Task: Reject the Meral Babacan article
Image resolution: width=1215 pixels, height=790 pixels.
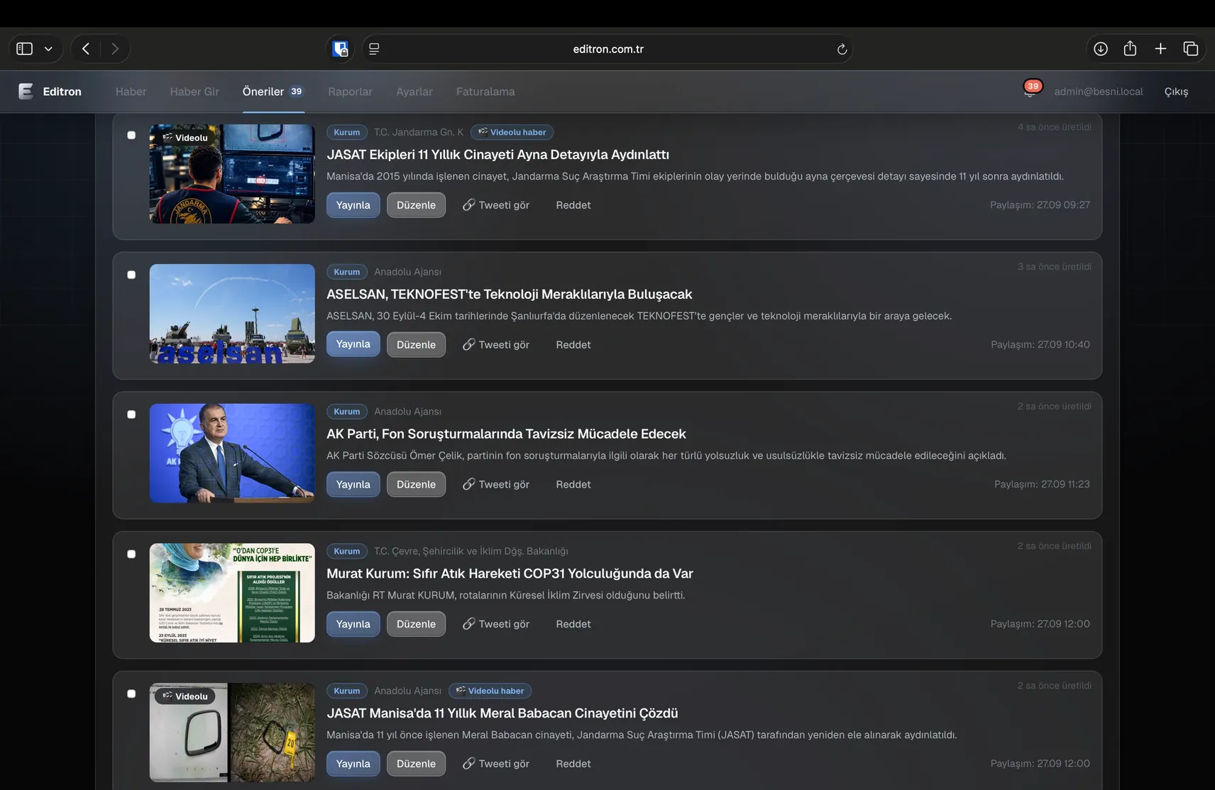Action: (573, 764)
